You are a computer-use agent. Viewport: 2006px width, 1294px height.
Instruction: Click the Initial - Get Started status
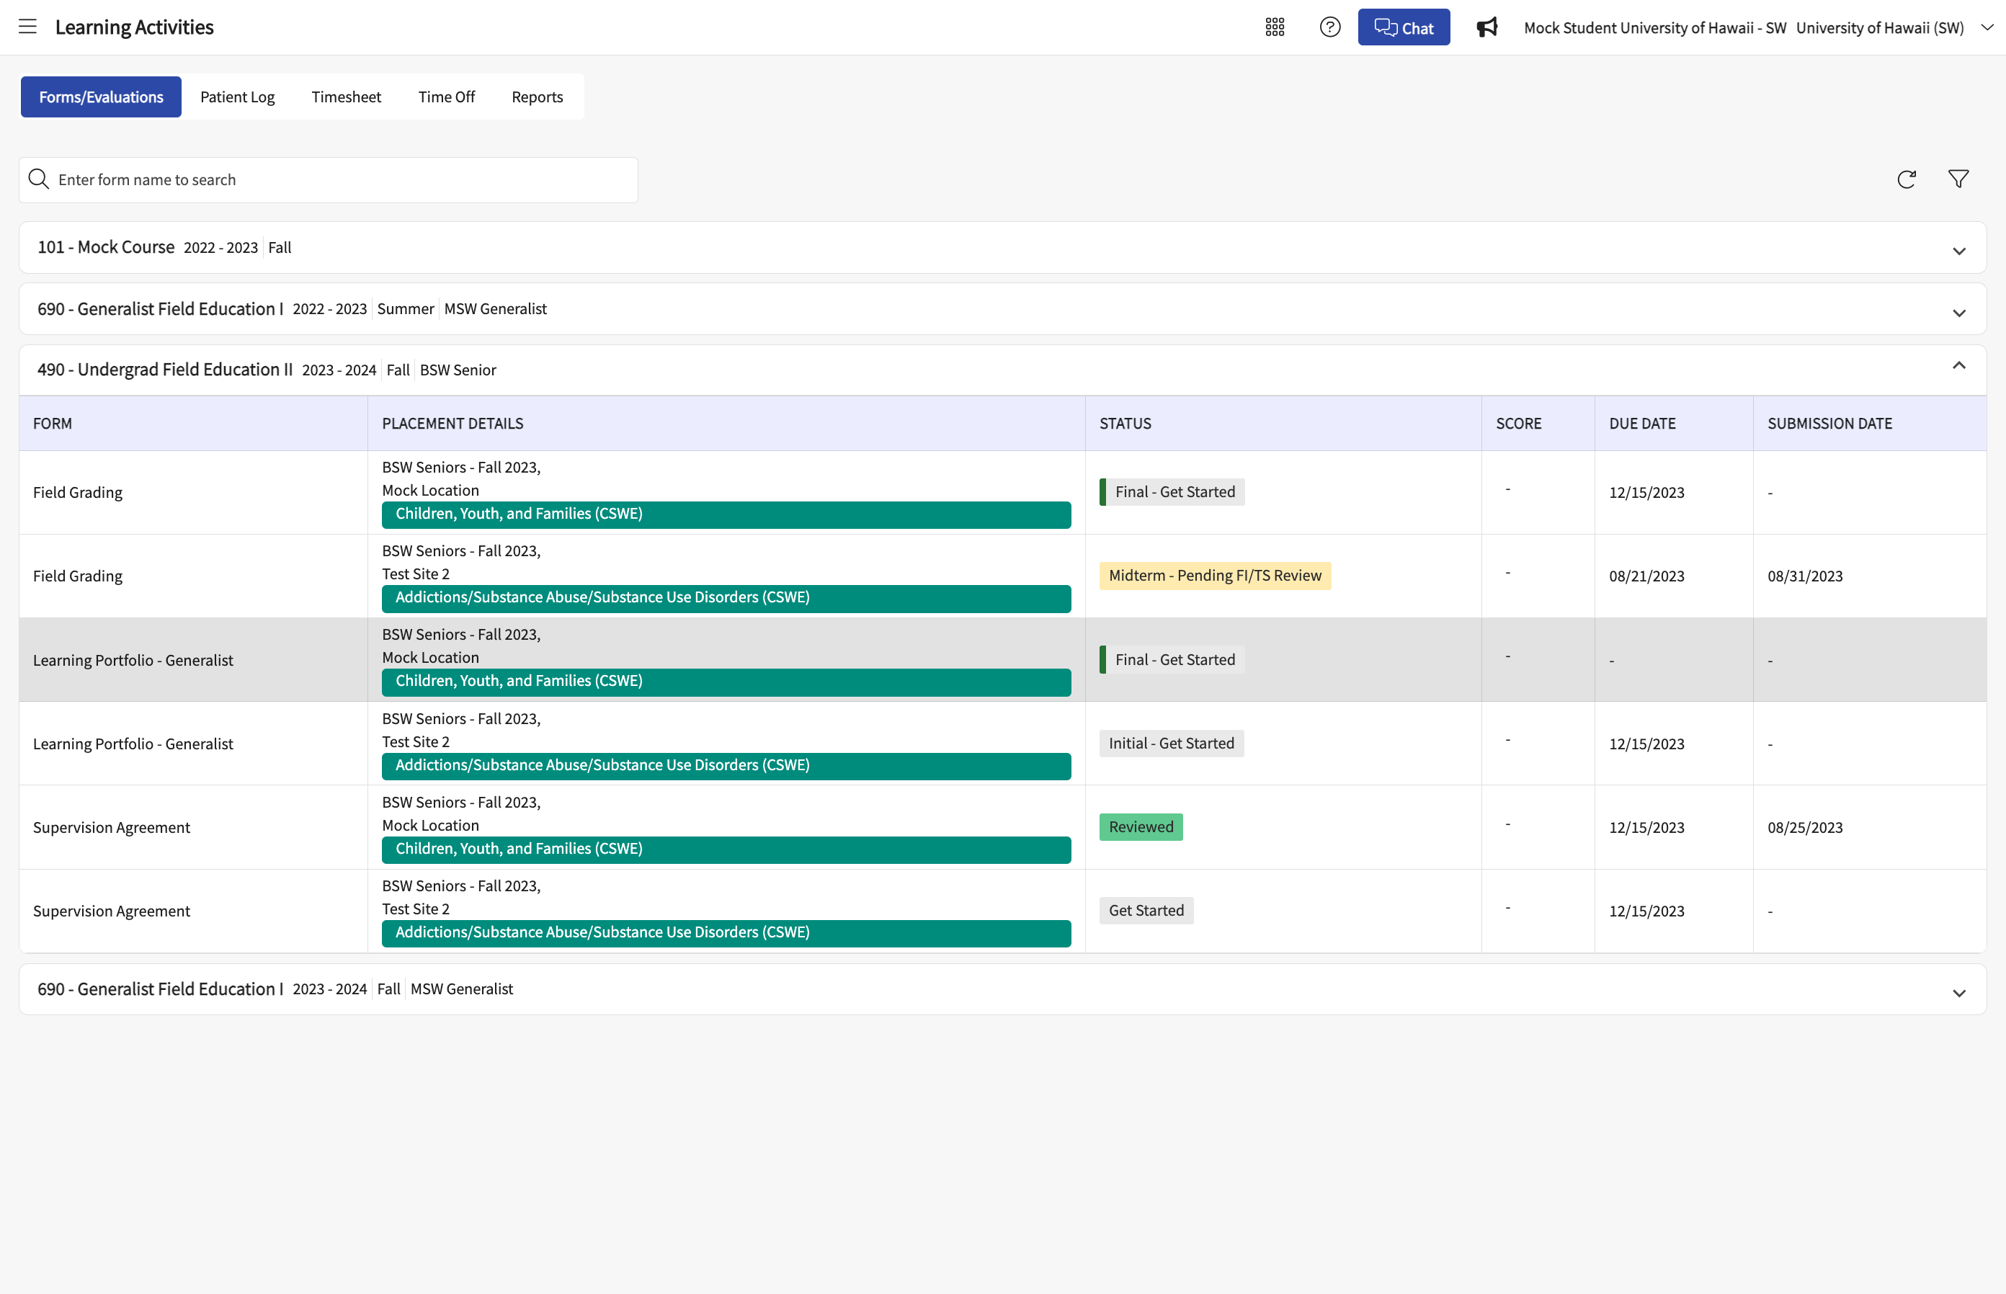coord(1171,744)
